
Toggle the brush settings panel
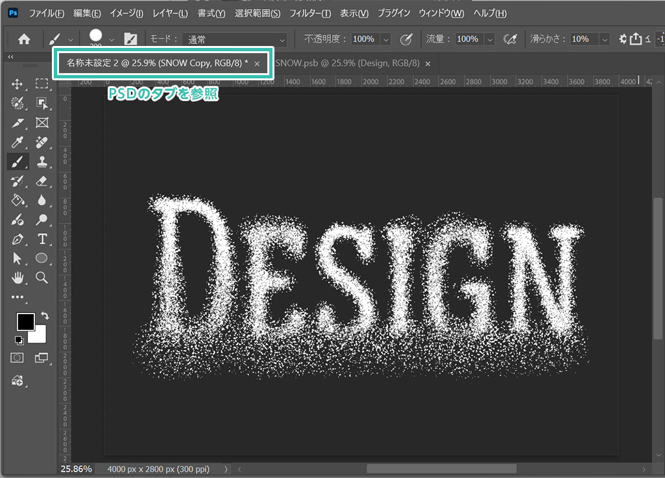(130, 40)
